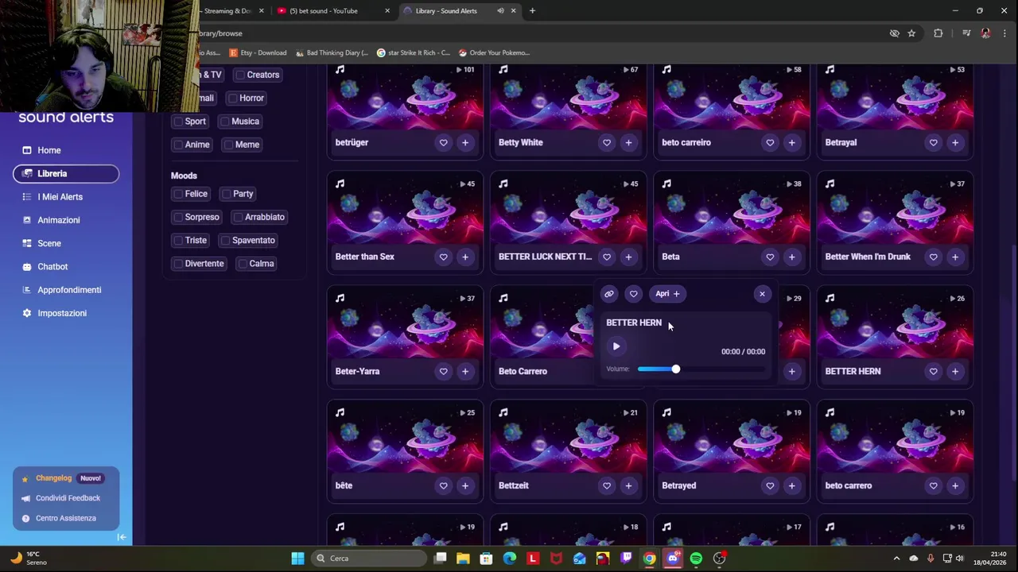Viewport: 1018px width, 572px height.
Task: Click the taskbar Cerca search box
Action: point(368,558)
